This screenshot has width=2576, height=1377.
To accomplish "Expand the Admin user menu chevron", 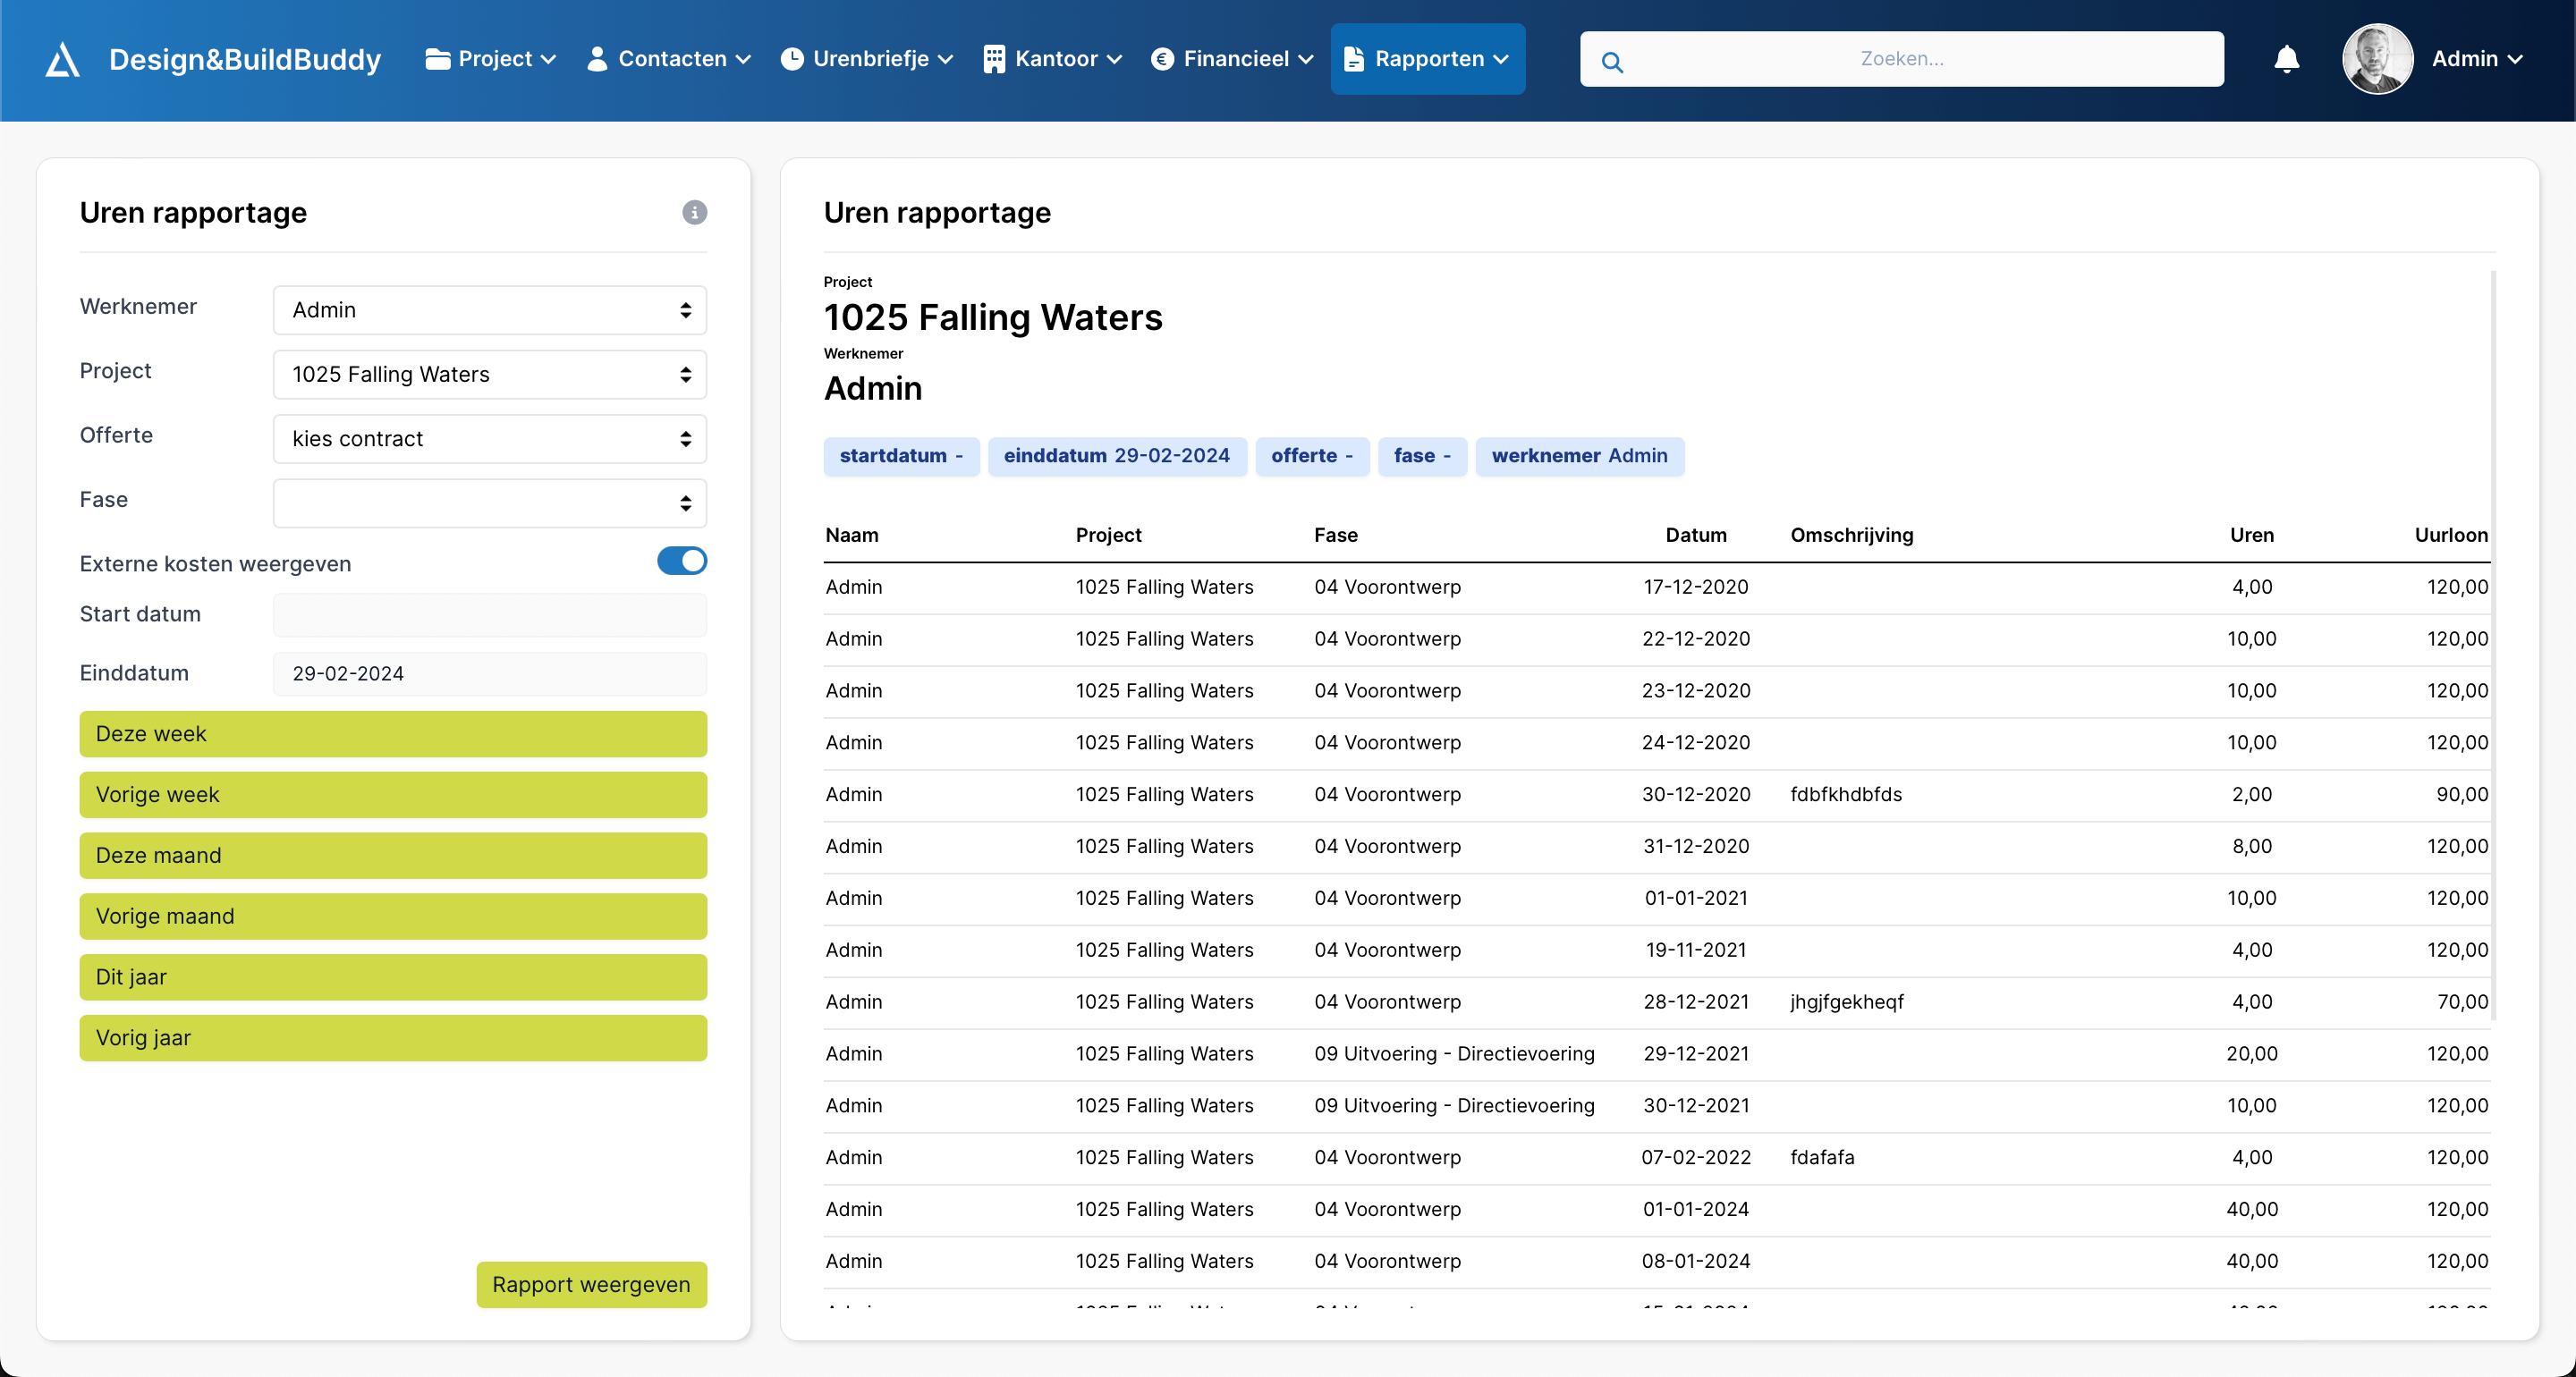I will [2514, 59].
